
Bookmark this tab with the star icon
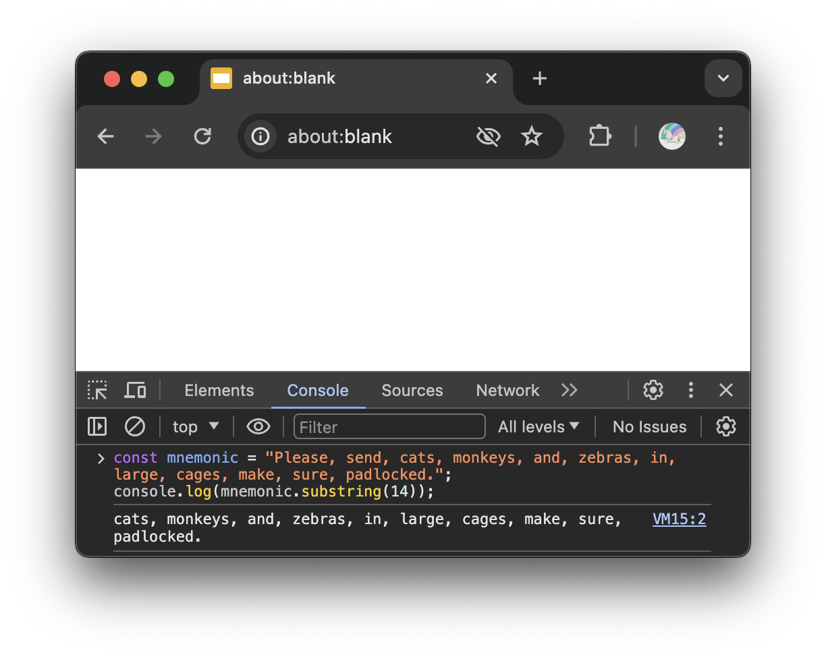coord(532,137)
